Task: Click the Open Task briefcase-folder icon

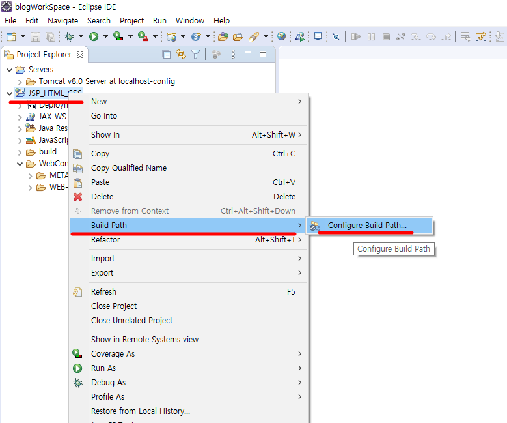Action: click(238, 36)
